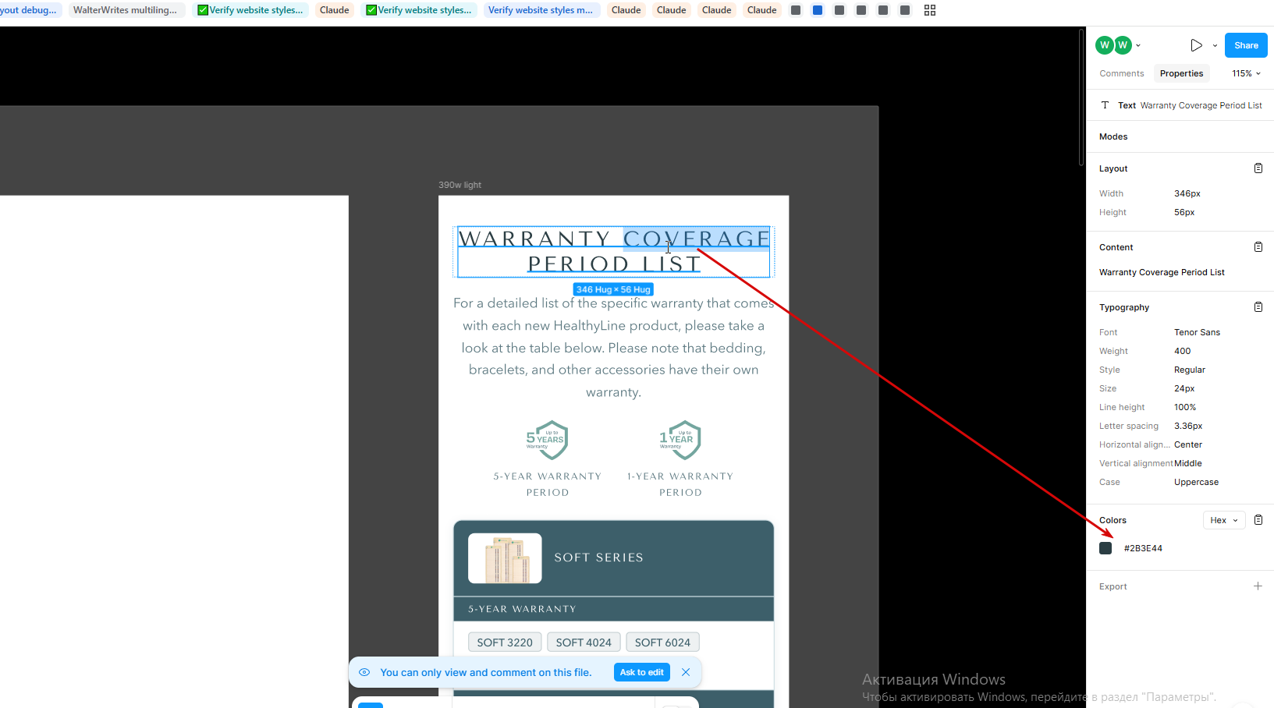Image resolution: width=1274 pixels, height=708 pixels.
Task: Click the SOFT 6024 chip
Action: pyautogui.click(x=662, y=643)
